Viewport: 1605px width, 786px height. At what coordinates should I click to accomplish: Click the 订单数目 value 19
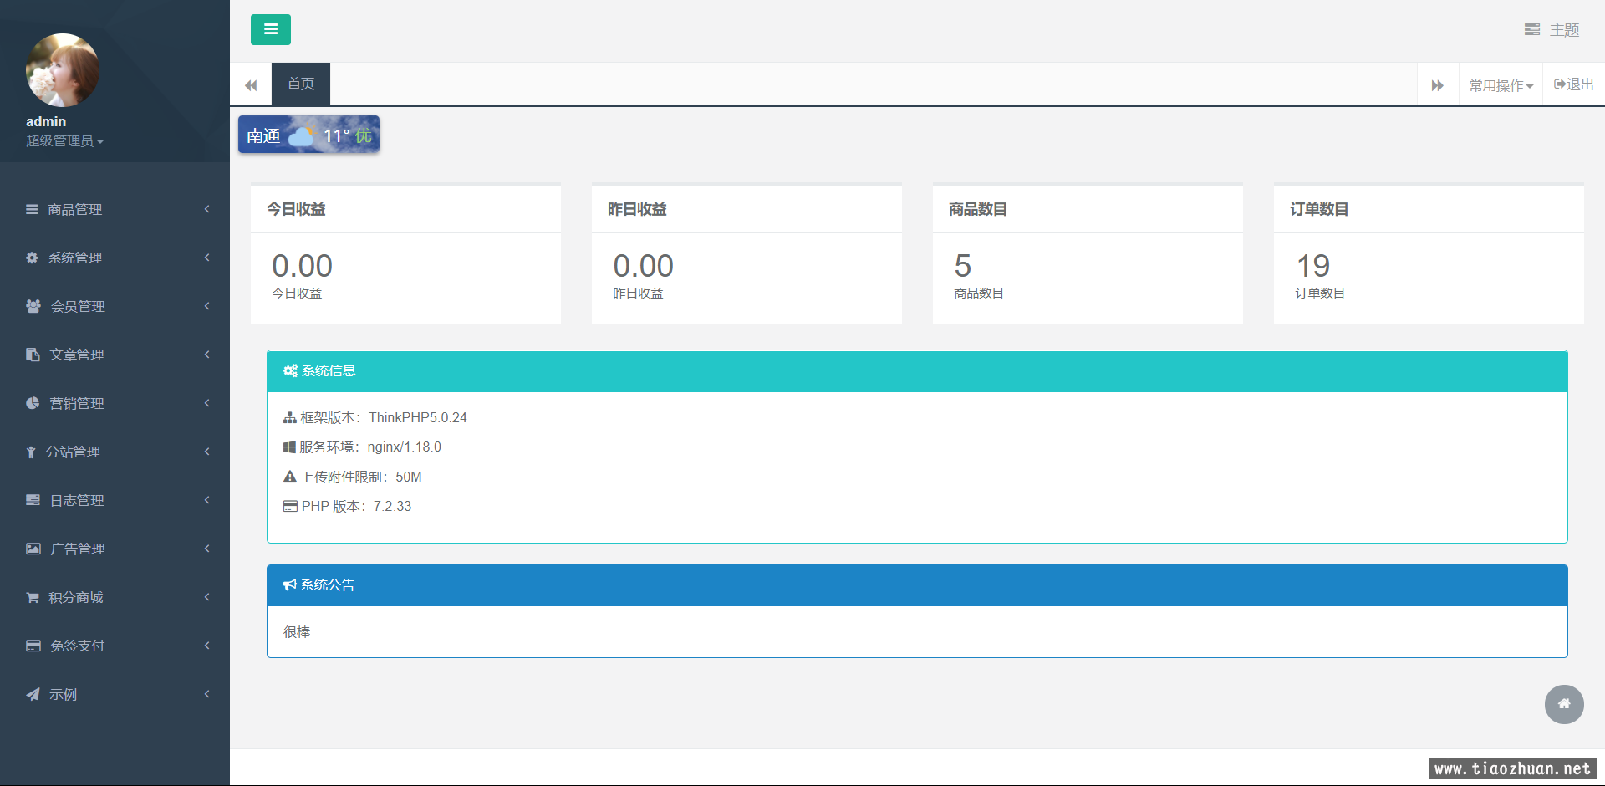click(x=1312, y=266)
